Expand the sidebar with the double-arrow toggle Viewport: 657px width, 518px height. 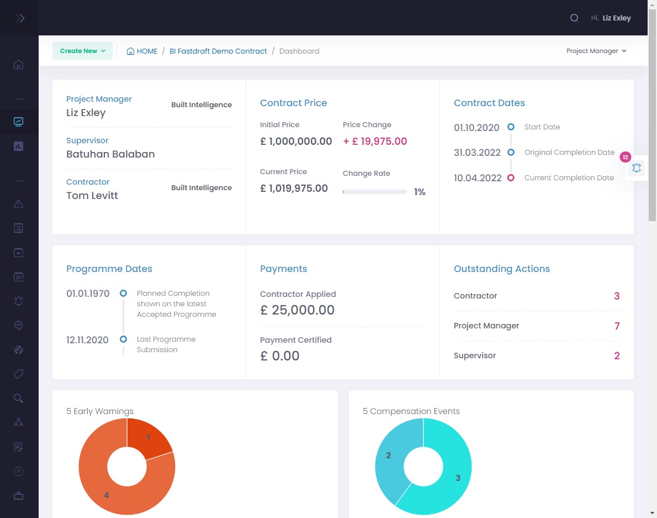19,18
